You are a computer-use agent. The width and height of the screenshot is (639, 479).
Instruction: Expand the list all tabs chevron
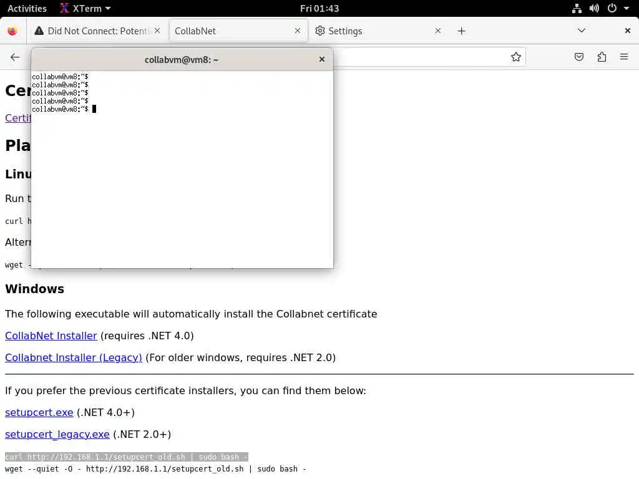coord(582,31)
